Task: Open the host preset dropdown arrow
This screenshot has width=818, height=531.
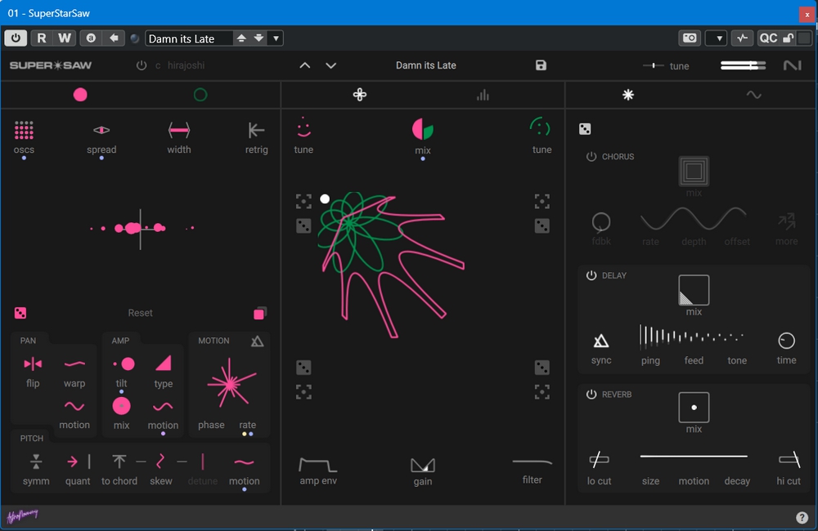Action: point(276,38)
